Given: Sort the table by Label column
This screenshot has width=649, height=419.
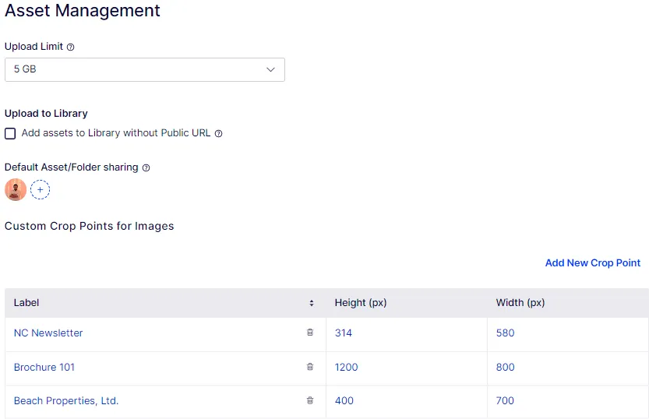Looking at the screenshot, I should 312,303.
